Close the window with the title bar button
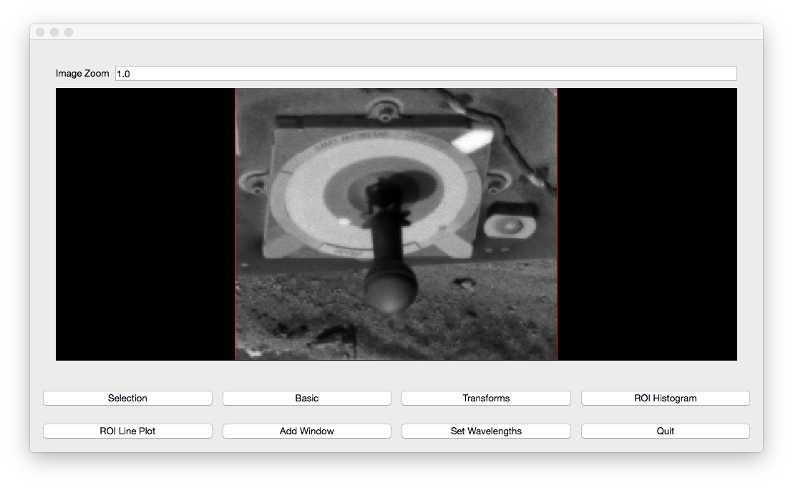Image resolution: width=793 pixels, height=488 pixels. (41, 32)
